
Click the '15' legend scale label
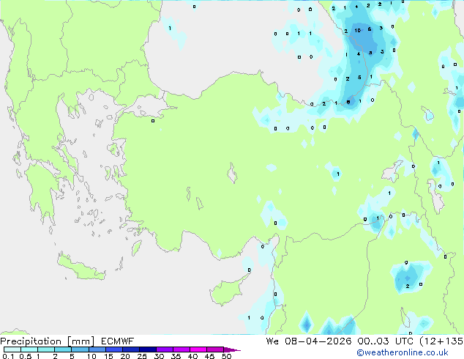(108, 356)
